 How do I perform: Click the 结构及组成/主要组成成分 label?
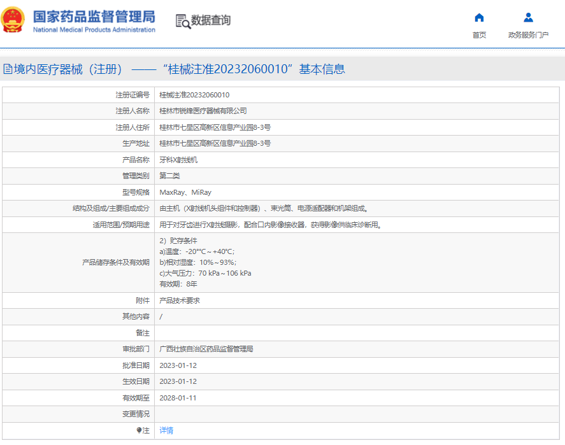(111, 208)
